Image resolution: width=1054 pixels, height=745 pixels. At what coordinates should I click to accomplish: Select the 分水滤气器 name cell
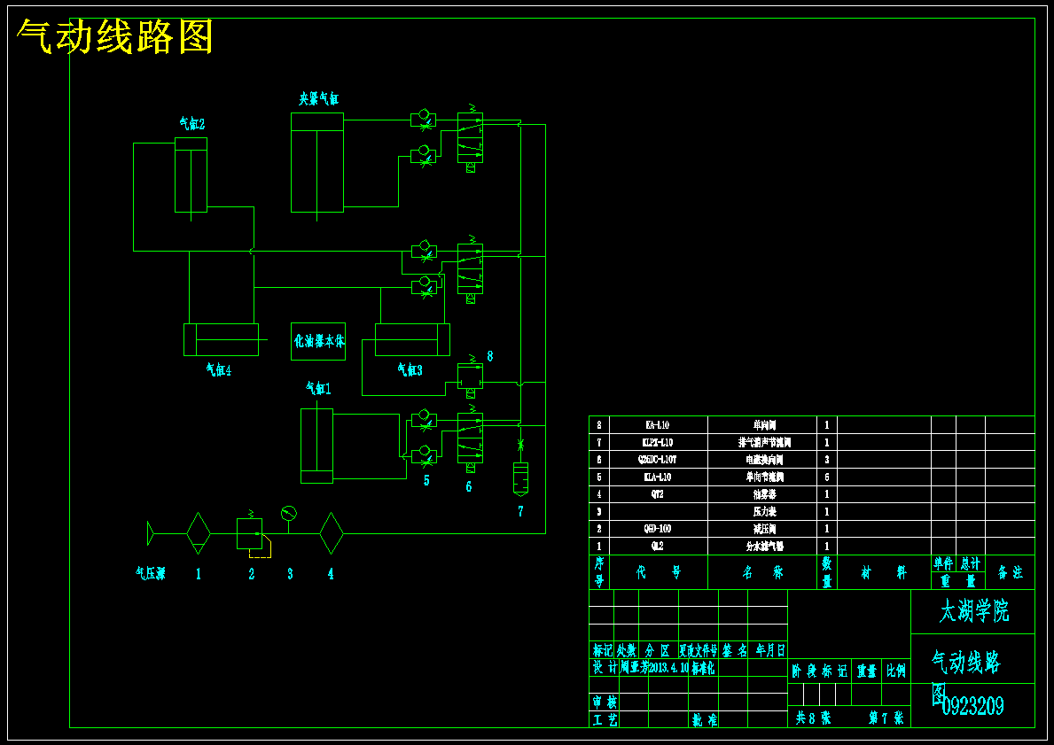coord(762,547)
